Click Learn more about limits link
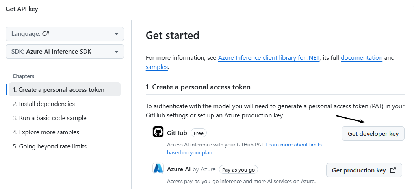This screenshot has height=189, width=414. click(x=294, y=145)
